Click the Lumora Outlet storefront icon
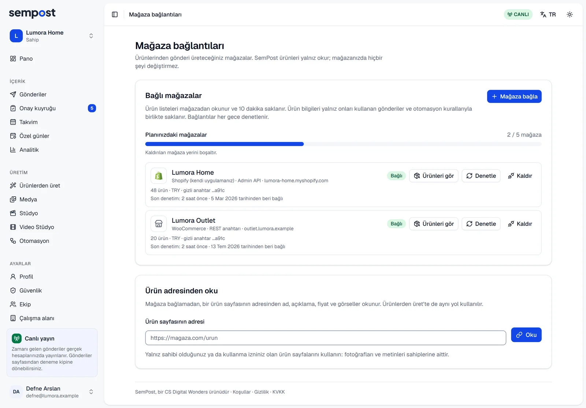This screenshot has width=586, height=408. (159, 224)
